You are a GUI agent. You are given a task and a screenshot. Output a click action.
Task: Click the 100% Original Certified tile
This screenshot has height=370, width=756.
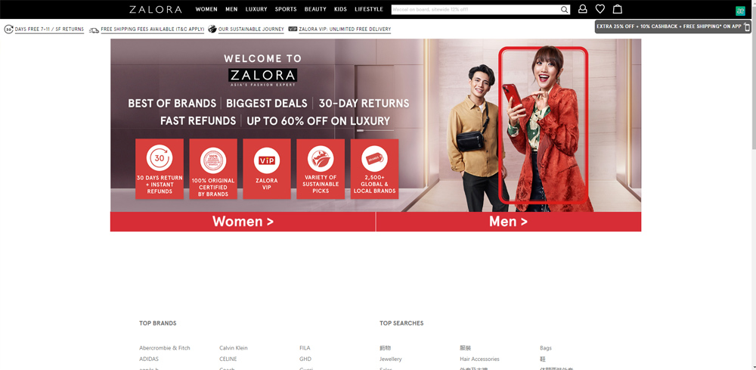[213, 169]
